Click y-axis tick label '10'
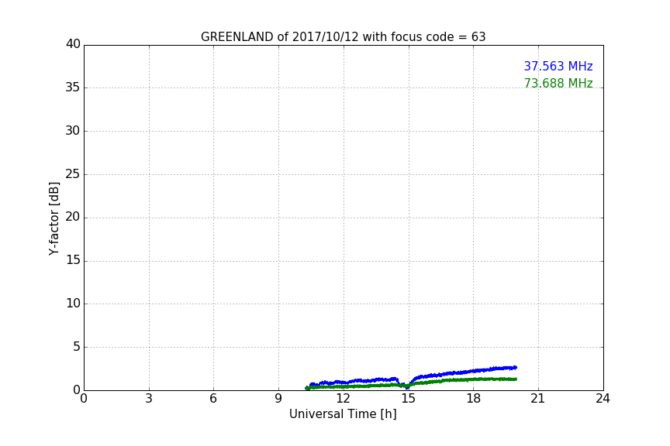670x446 pixels. click(73, 304)
